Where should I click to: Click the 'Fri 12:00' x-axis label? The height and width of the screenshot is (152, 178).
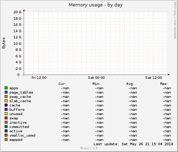pyautogui.click(x=39, y=78)
